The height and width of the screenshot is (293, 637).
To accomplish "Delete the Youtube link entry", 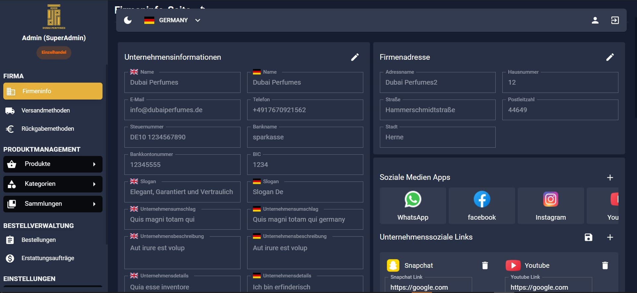I will 605,265.
